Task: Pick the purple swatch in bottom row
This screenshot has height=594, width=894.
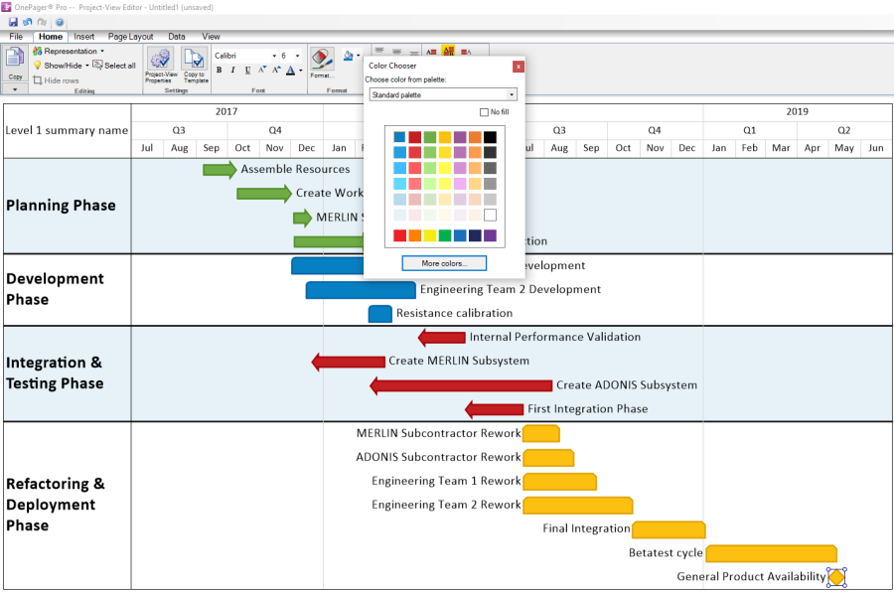Action: click(490, 235)
